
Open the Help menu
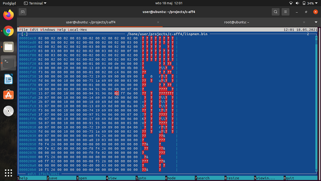tap(62, 30)
